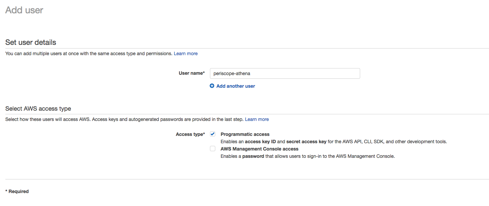Open Learn more link under Select AWS access type
The height and width of the screenshot is (206, 489).
coord(257,119)
